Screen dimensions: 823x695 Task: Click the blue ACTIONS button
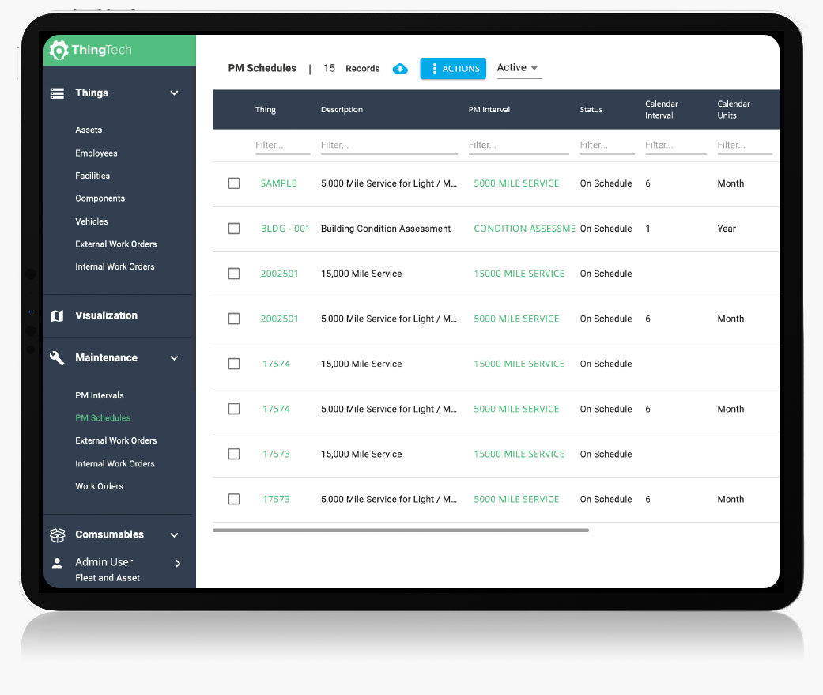(453, 68)
